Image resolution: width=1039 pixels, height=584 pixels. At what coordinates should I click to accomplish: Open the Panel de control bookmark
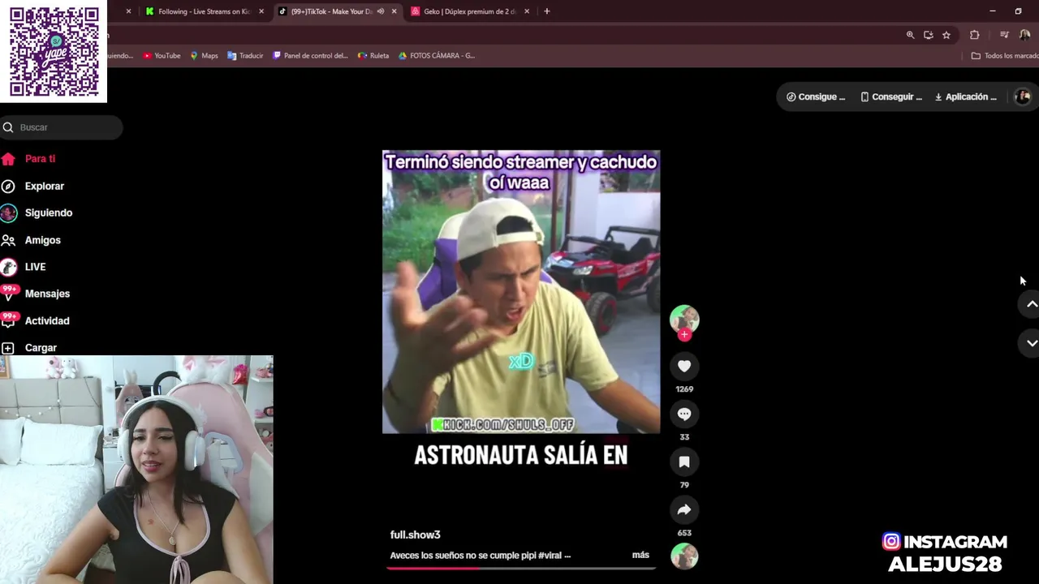310,56
